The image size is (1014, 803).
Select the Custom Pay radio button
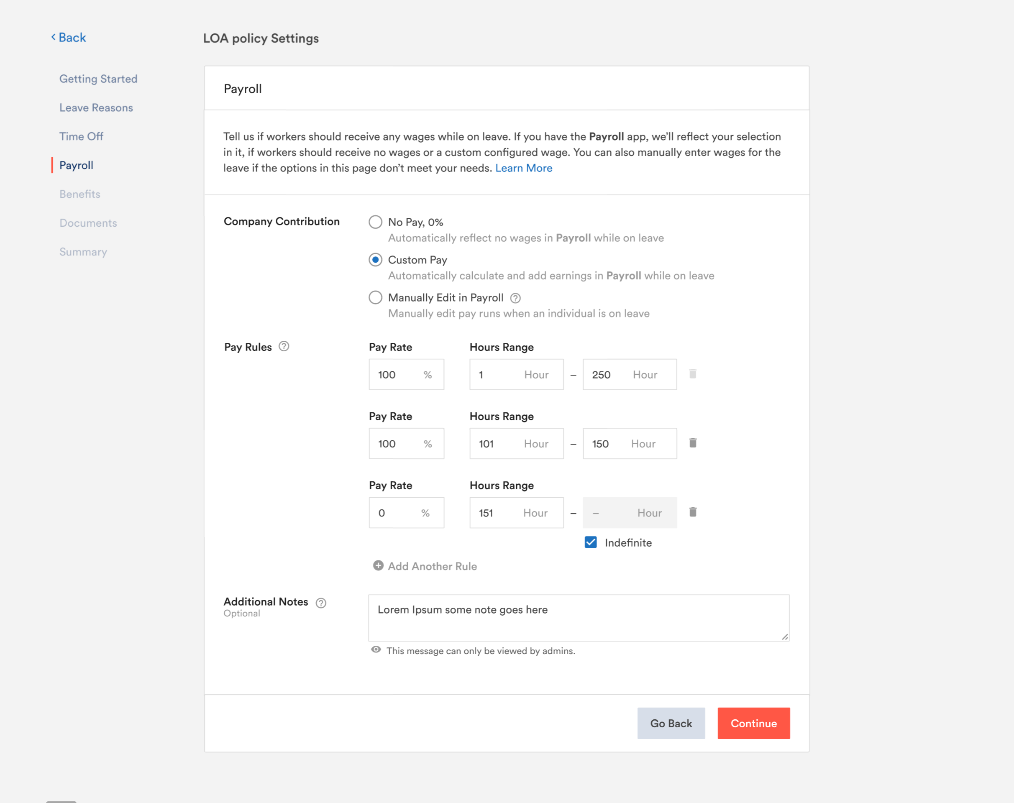click(x=375, y=260)
